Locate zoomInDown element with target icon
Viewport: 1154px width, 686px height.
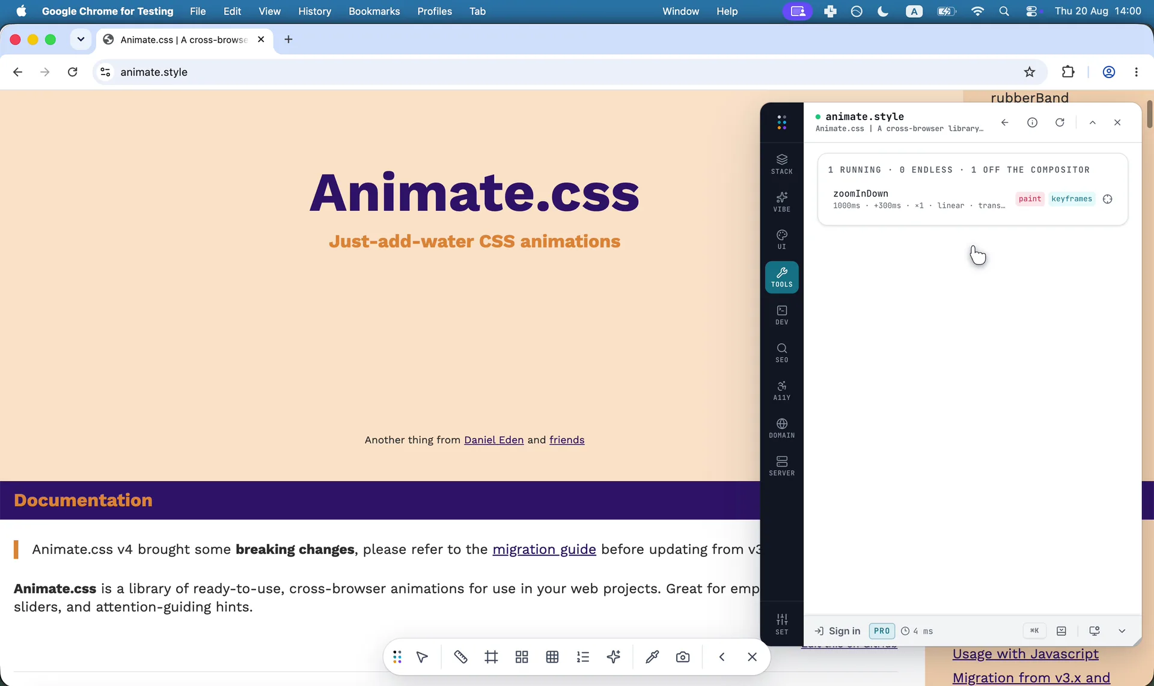tap(1108, 199)
